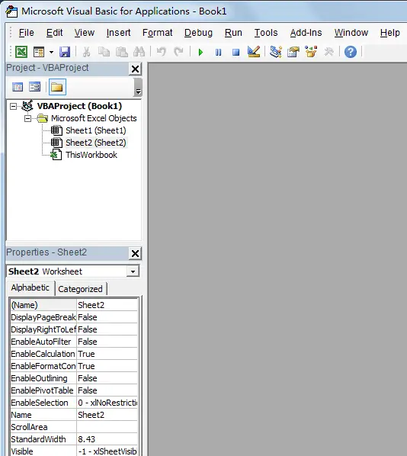Select Sheet2 (Sheet2) in project tree
407x456 pixels.
(95, 143)
